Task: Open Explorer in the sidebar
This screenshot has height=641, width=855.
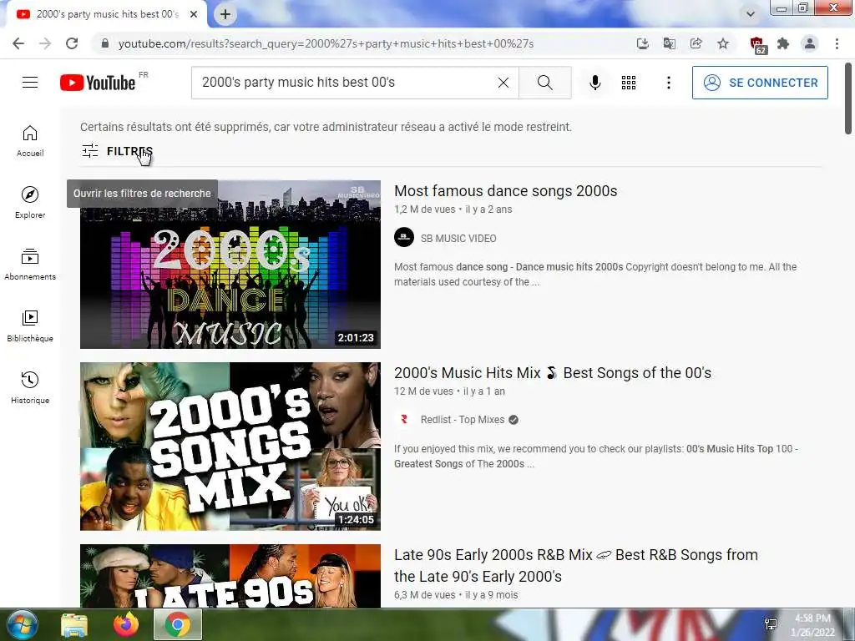Action: pyautogui.click(x=30, y=203)
